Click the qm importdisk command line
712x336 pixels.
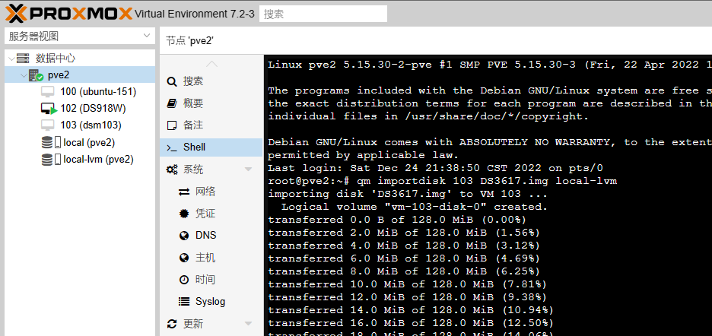(x=442, y=181)
